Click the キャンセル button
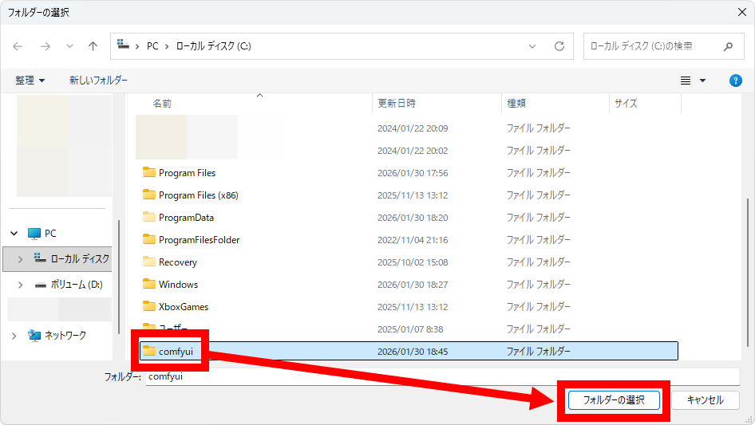Screen dimensions: 755x425 pyautogui.click(x=705, y=399)
